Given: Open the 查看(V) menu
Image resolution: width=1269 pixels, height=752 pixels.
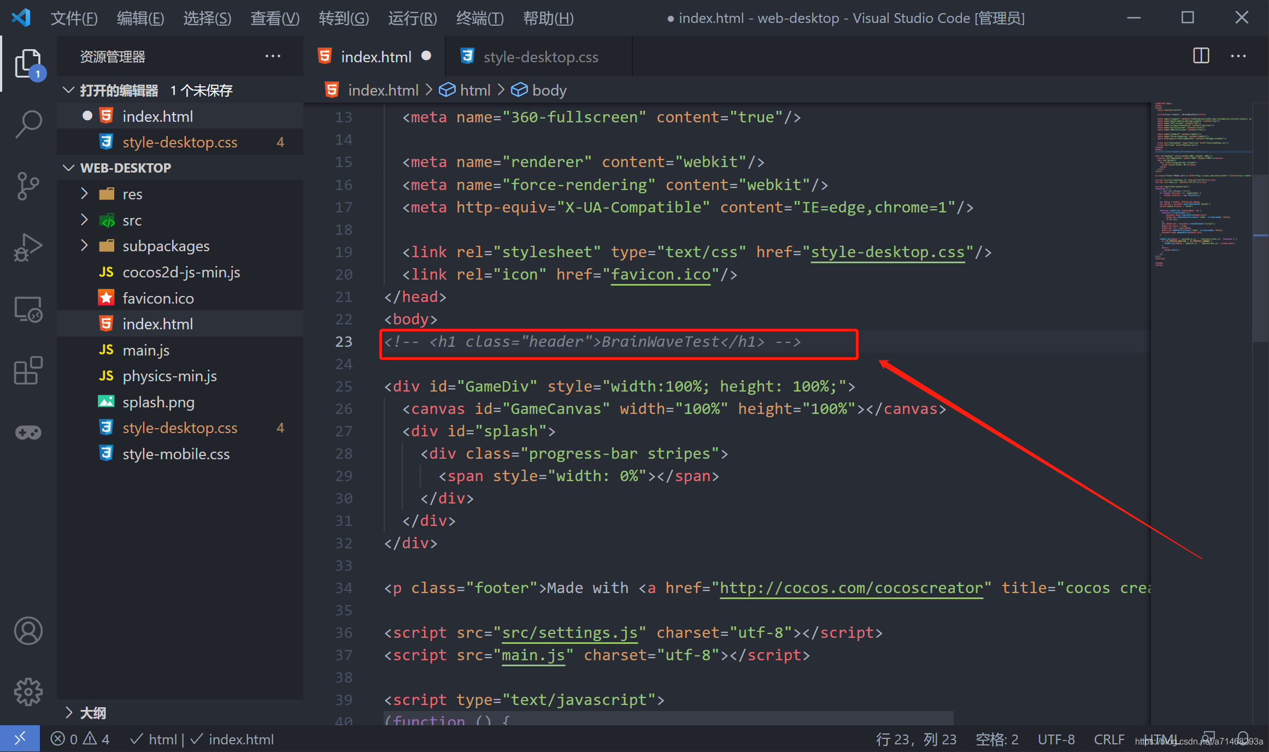Looking at the screenshot, I should pos(275,18).
